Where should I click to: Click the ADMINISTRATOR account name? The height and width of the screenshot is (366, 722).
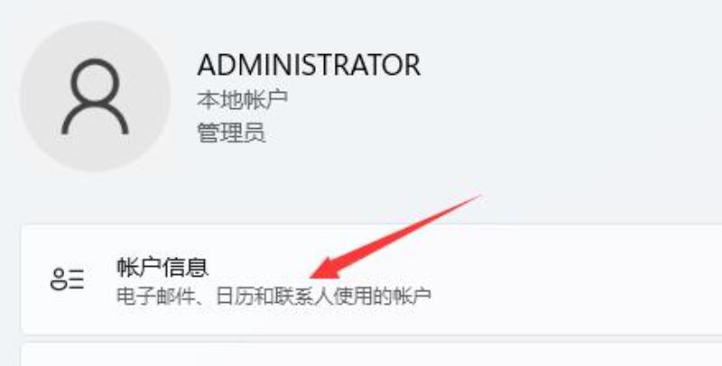click(309, 65)
